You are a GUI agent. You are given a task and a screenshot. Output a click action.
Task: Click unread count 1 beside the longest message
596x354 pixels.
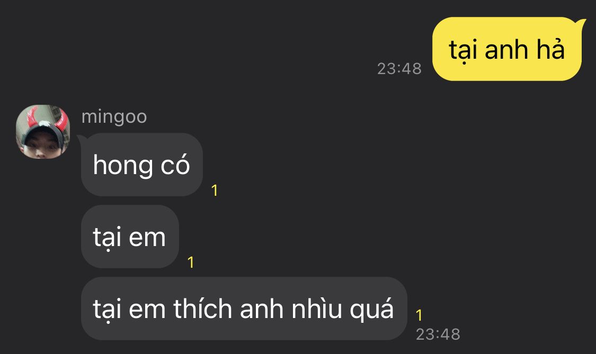[x=419, y=315]
